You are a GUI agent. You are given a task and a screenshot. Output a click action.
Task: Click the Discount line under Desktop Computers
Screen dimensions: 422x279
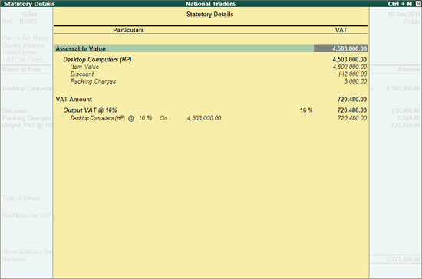pos(82,74)
